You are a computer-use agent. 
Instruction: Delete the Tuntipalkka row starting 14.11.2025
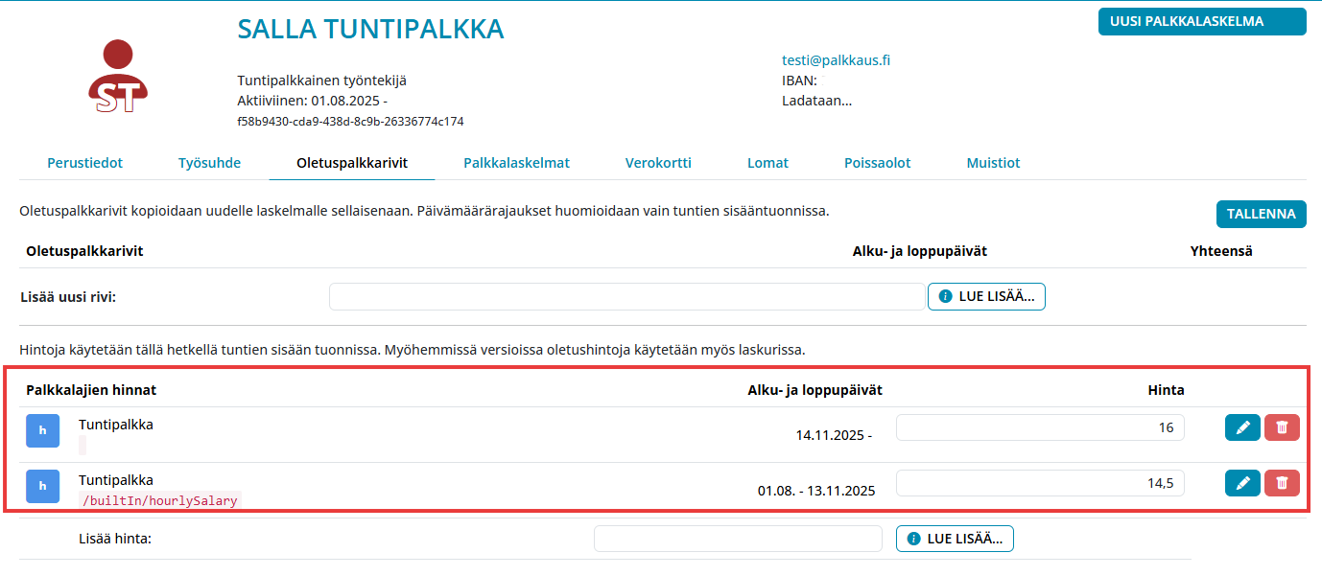coord(1282,427)
